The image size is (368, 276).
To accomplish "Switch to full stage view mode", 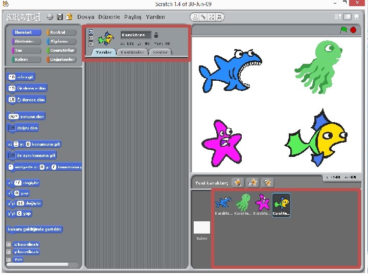I will 348,17.
